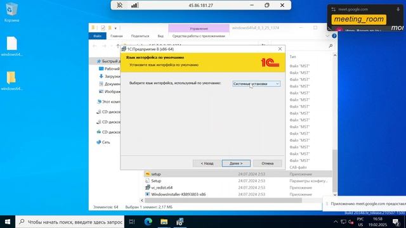Click the horizontal scrollbar left arrow

(x=142, y=200)
